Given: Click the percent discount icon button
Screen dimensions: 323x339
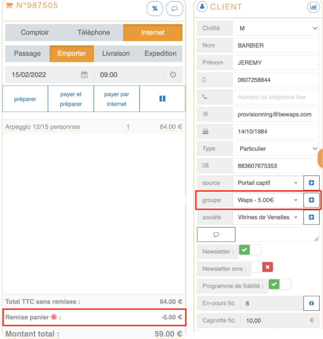Looking at the screenshot, I should pos(155,8).
